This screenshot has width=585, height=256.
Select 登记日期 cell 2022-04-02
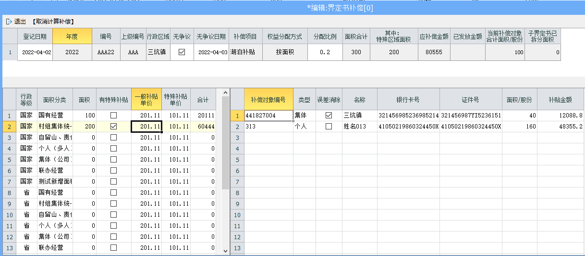(x=35, y=52)
